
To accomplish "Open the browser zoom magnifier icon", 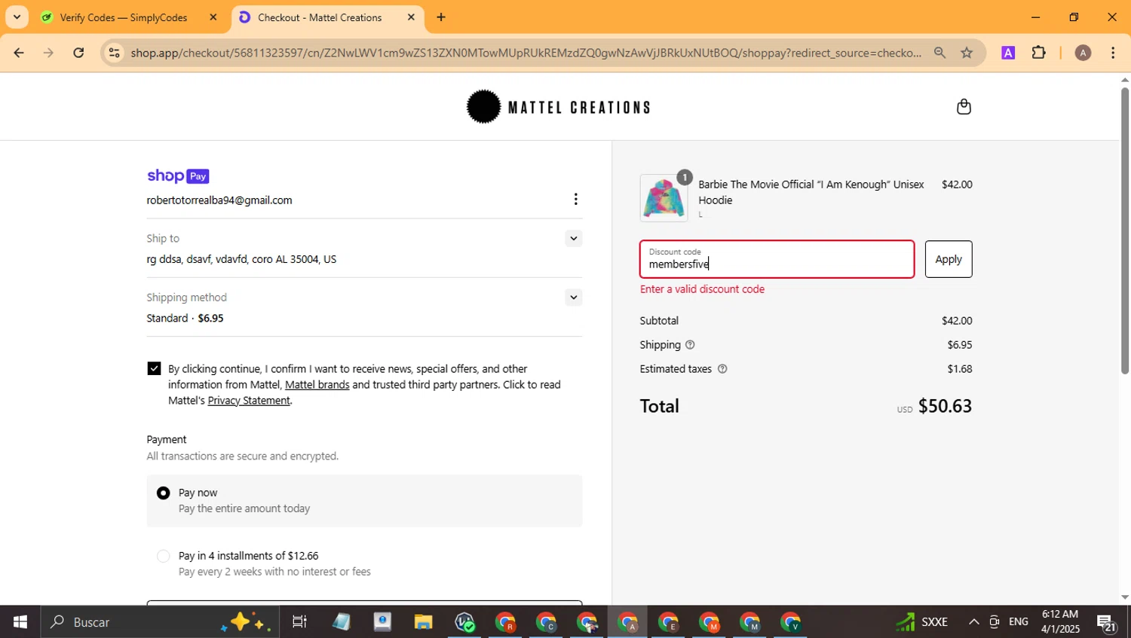I will pyautogui.click(x=939, y=53).
